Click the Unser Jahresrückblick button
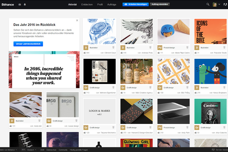Image resolution: width=228 pixels, height=152 pixels. 28,44
